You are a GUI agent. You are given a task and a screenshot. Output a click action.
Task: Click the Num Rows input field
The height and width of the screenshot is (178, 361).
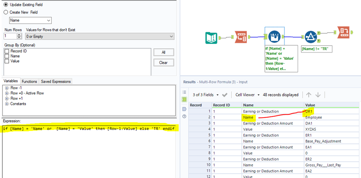[x=10, y=36]
